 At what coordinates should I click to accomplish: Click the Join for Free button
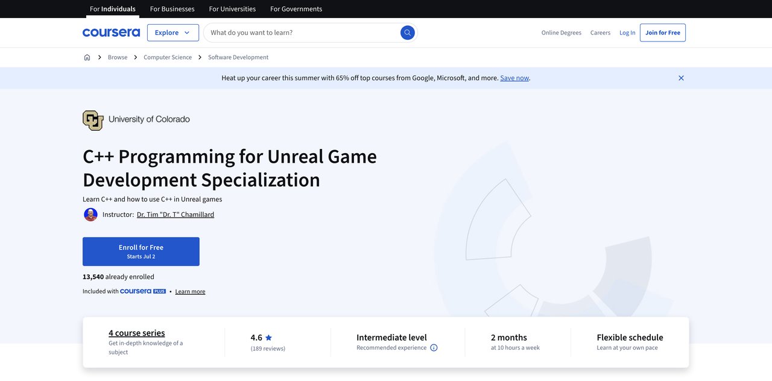pyautogui.click(x=663, y=33)
